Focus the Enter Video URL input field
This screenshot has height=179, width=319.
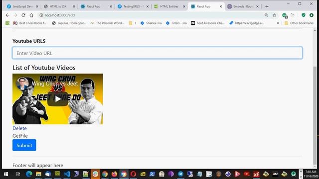click(x=158, y=53)
